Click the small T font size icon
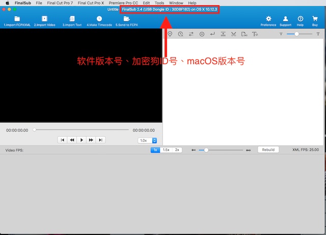326x235 pixels. pos(281,34)
